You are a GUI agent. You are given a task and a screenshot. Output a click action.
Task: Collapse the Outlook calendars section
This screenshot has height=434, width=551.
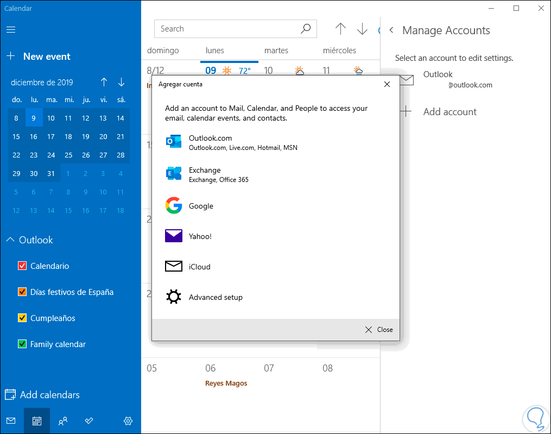point(10,240)
